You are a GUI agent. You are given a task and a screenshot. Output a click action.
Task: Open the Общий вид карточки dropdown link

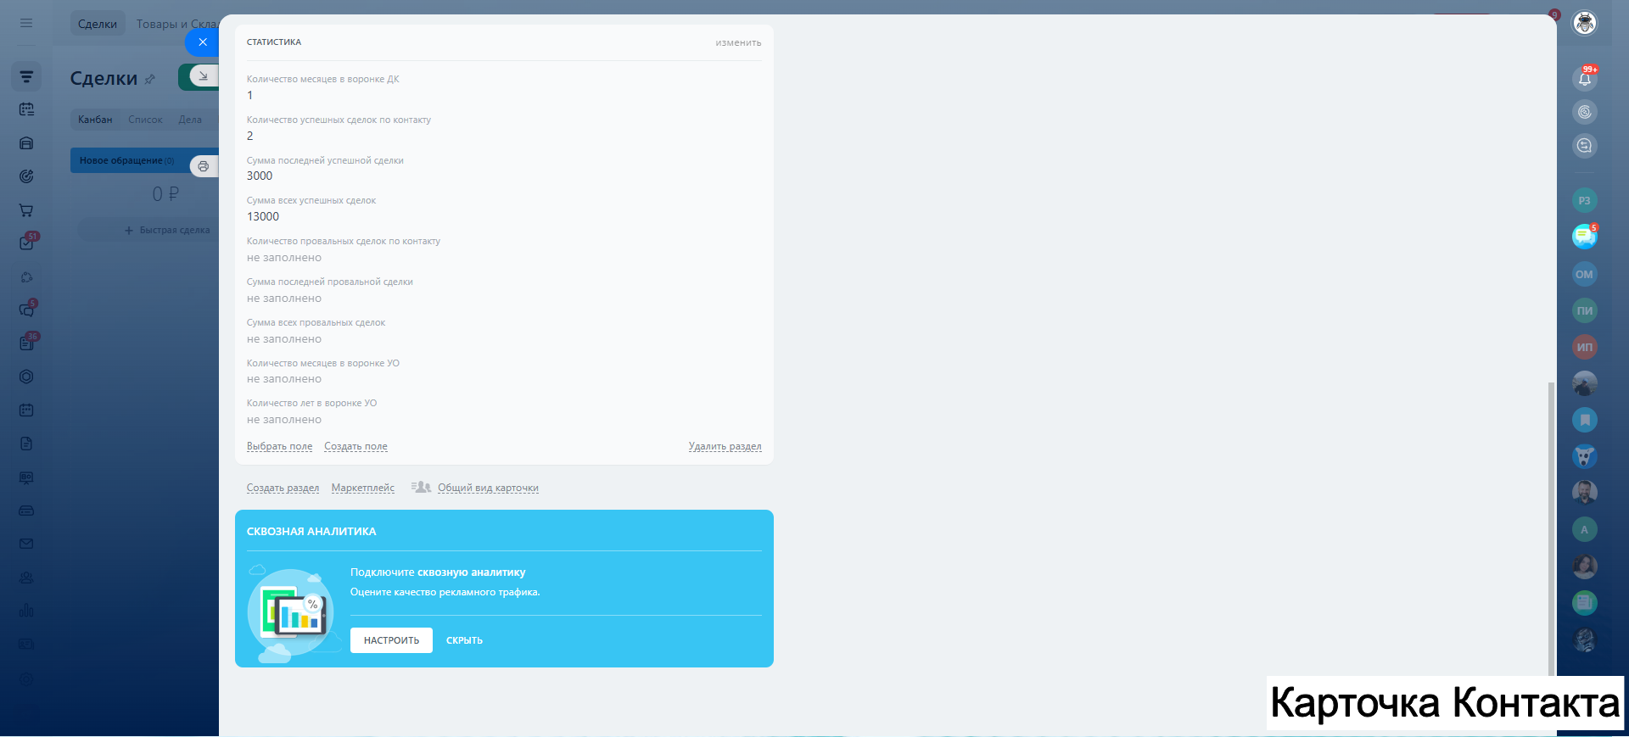point(488,488)
